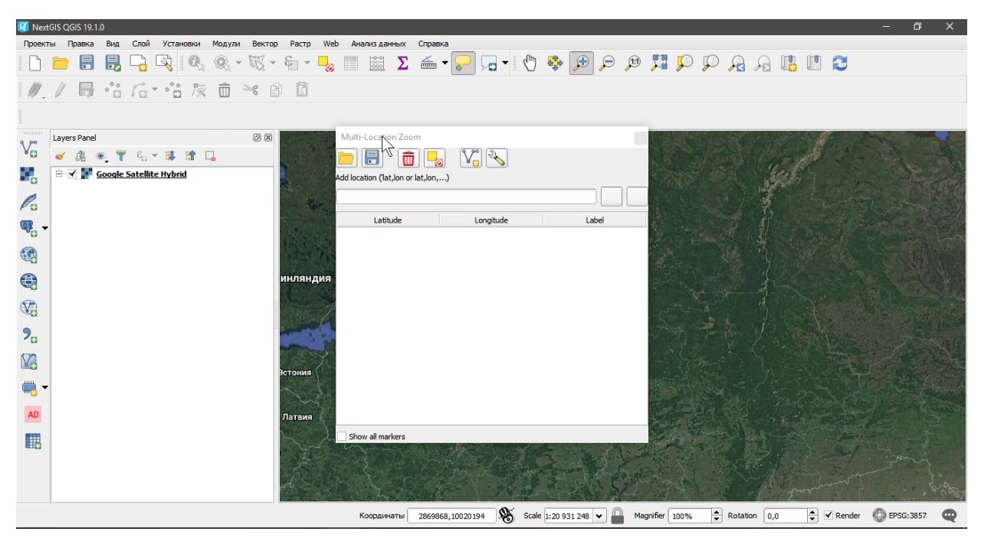Click the Zoom Full extent icon
The width and height of the screenshot is (981, 551).
click(658, 64)
